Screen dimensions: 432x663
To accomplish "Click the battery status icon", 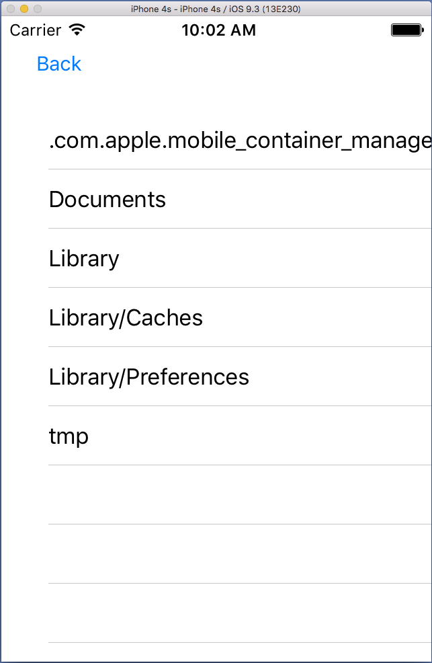I will pyautogui.click(x=407, y=30).
